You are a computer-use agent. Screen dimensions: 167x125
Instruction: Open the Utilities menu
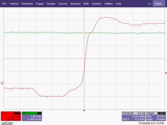pos(108,4)
